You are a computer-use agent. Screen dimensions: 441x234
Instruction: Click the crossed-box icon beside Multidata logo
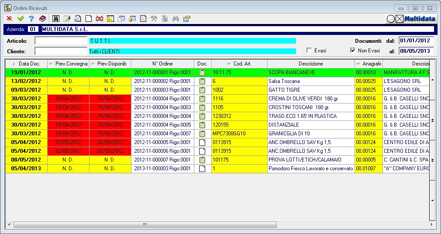click(x=400, y=19)
